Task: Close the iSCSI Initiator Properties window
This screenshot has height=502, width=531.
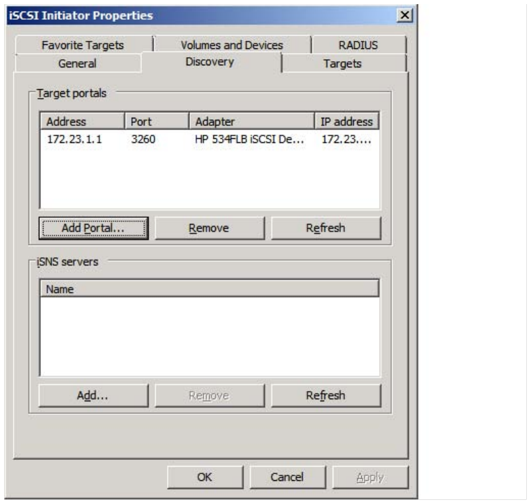Action: pyautogui.click(x=405, y=15)
